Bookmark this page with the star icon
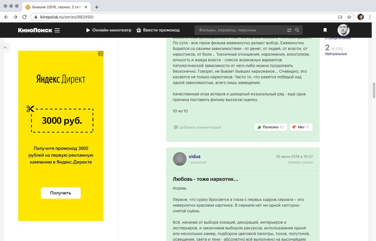 tap(349, 17)
